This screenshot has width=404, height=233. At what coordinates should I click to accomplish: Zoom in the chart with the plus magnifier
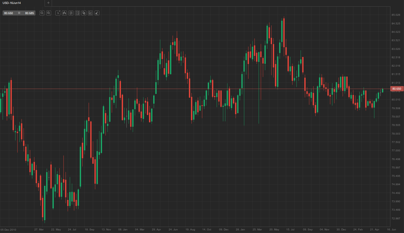click(49, 13)
